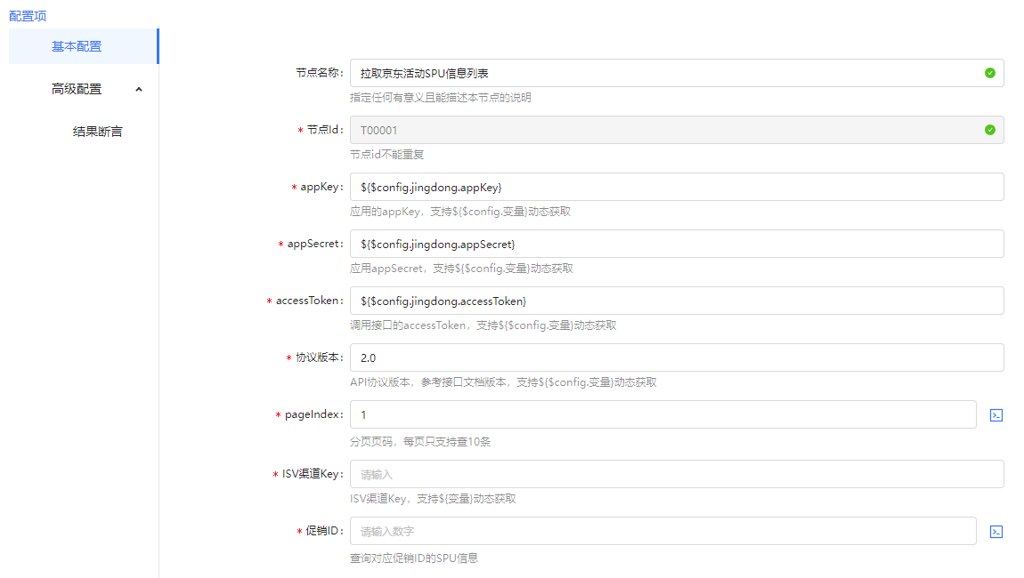This screenshot has width=1024, height=578.
Task: Click the 协议版本 input showing 2.0
Action: (677, 357)
